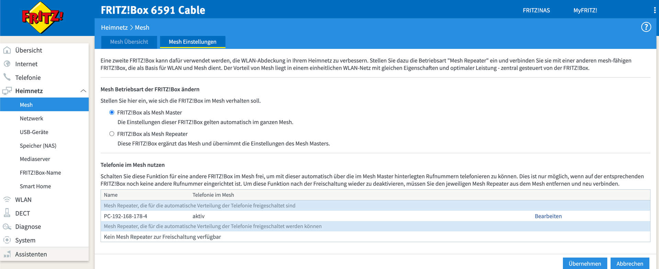Click the WLAN signal icon

coord(7,199)
